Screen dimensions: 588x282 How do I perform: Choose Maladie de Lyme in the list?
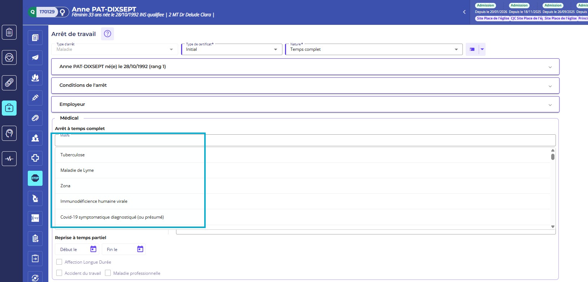coord(77,170)
